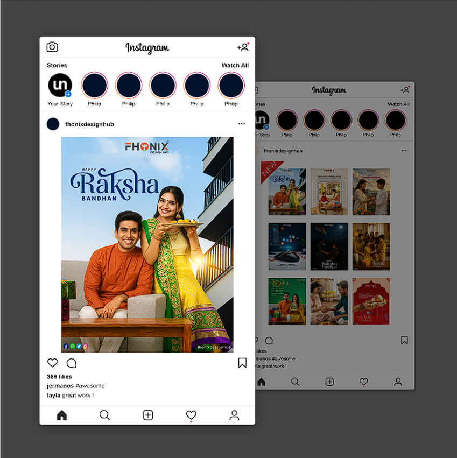457x458 pixels.
Task: Bookmark the Raksha Bandhan post in front feed
Action: [242, 363]
